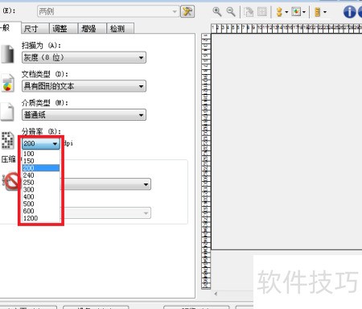362x309 pixels.
Task: Open the 两侧 profile dropdown
Action: click(109, 11)
